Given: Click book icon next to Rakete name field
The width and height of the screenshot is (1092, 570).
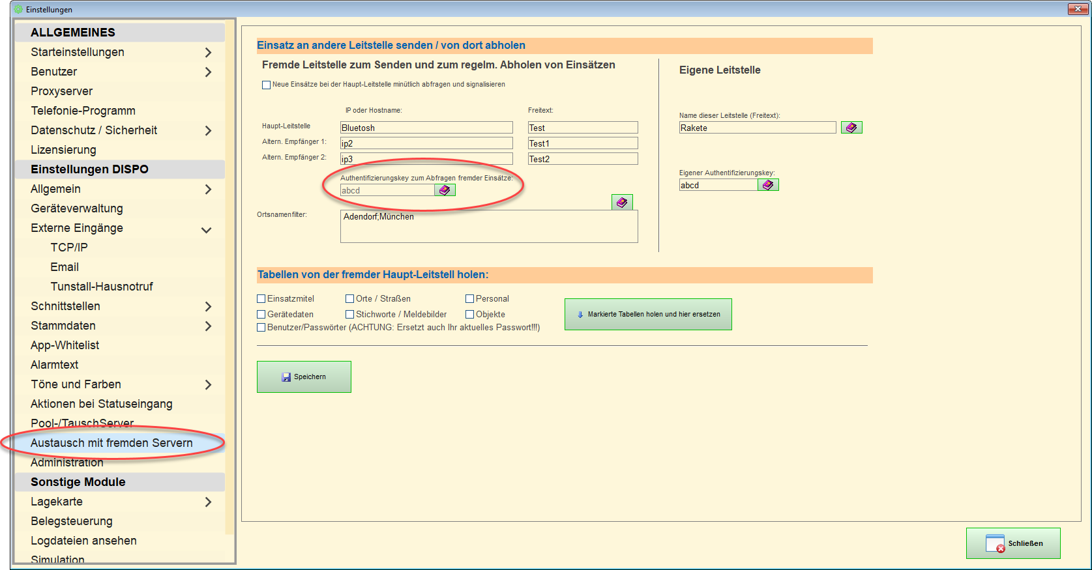Looking at the screenshot, I should point(851,128).
